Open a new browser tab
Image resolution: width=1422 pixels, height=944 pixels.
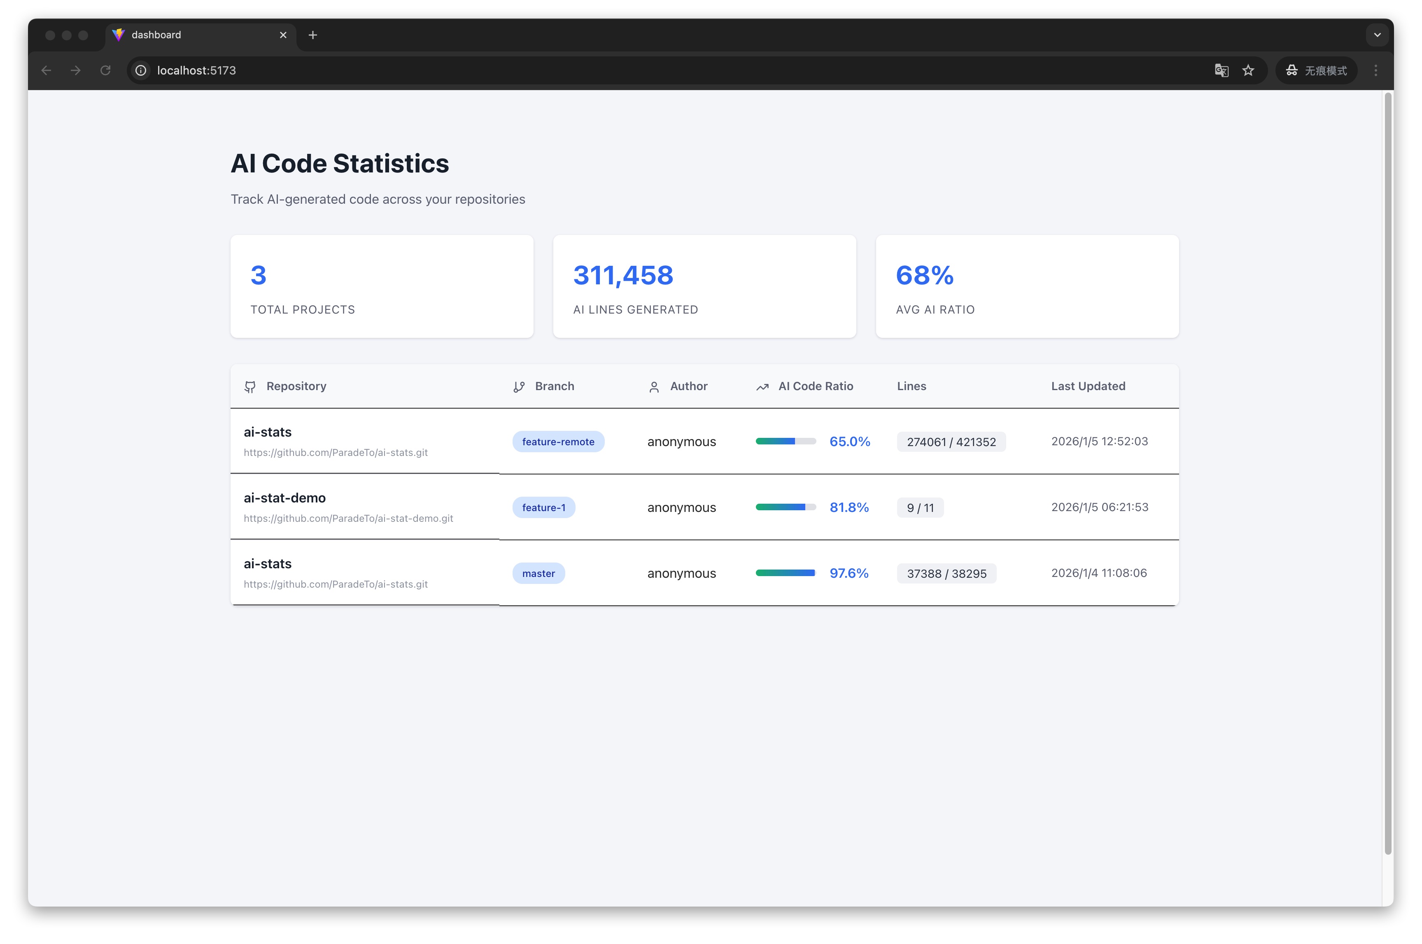[x=312, y=35]
